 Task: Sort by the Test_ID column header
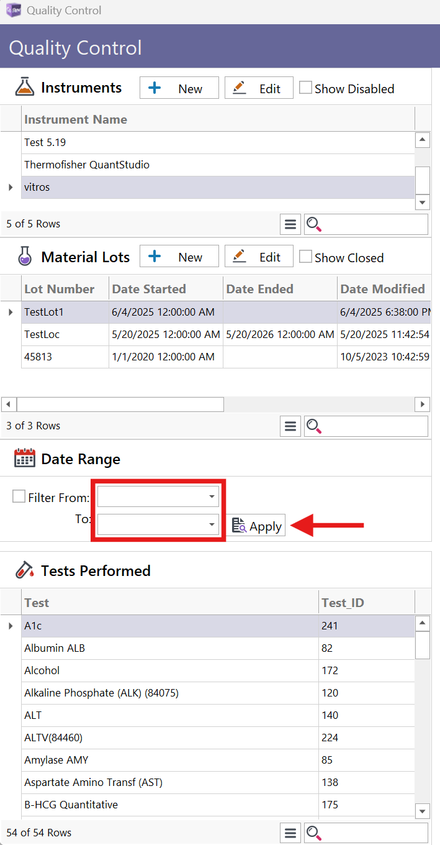pyautogui.click(x=343, y=603)
